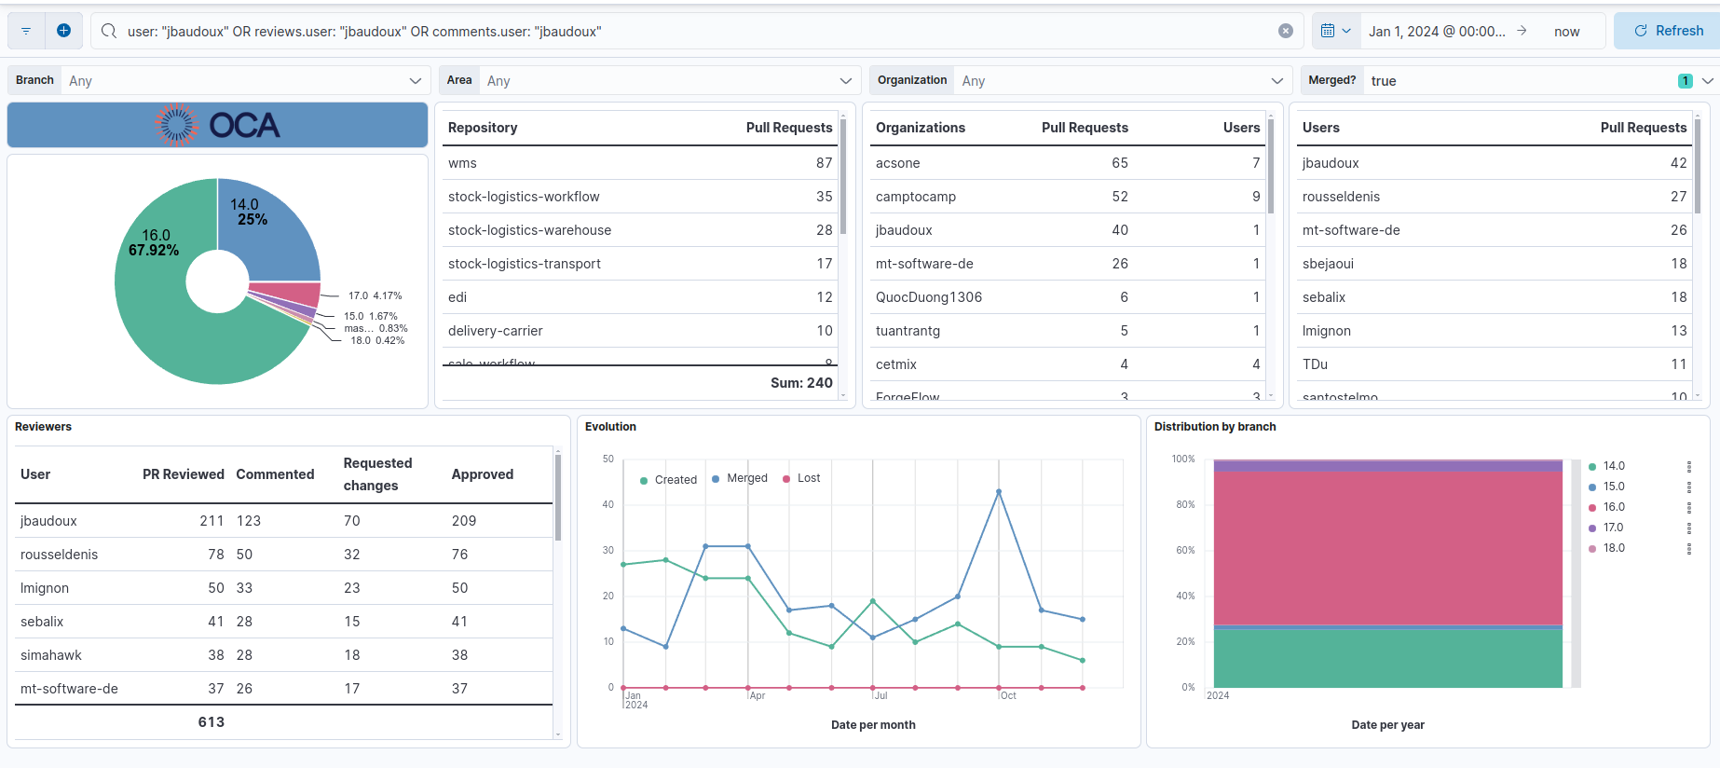Clear the search query with X icon
The width and height of the screenshot is (1720, 768).
1285,31
